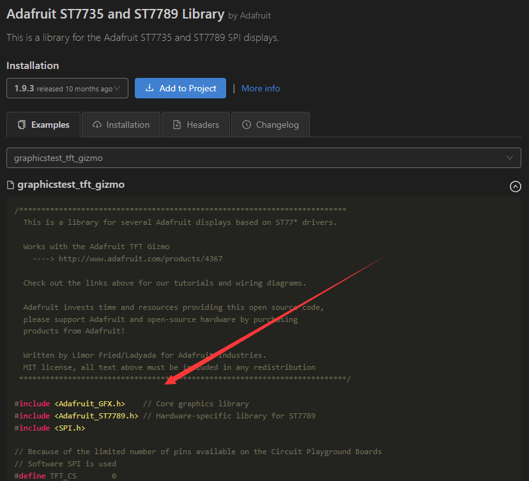Click the #define TFT_CS line

(65, 476)
